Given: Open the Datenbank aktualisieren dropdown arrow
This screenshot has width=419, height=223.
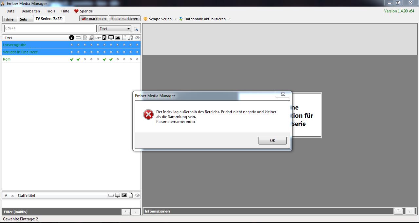Looking at the screenshot, I should pos(230,19).
